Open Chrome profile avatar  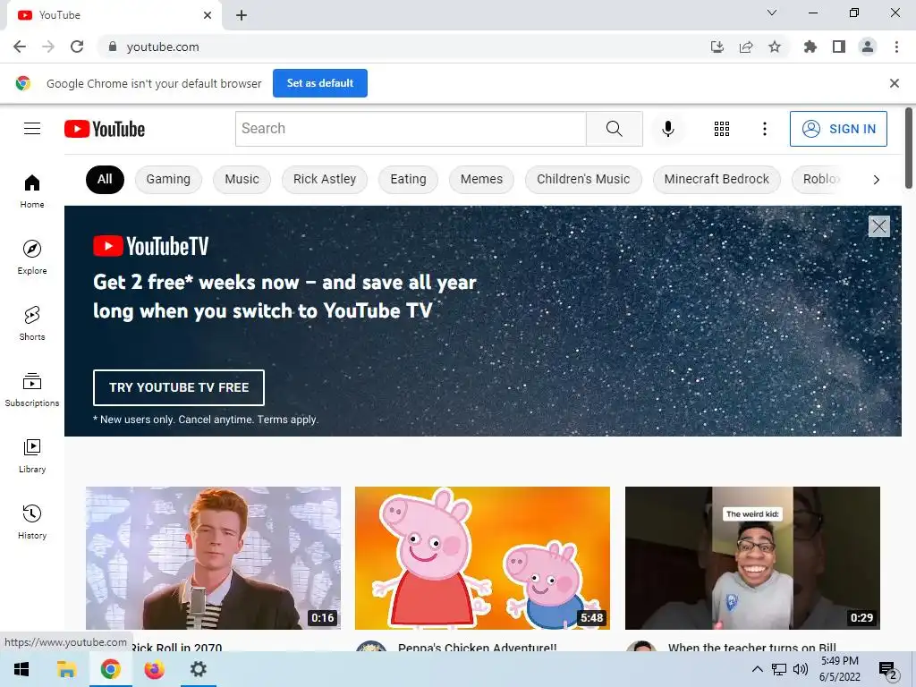[x=868, y=47]
